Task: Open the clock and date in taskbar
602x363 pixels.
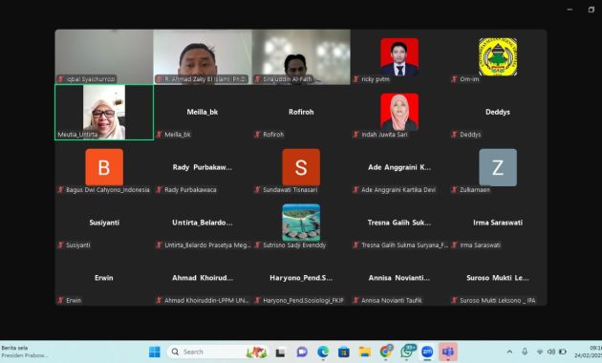Action: [x=589, y=352]
